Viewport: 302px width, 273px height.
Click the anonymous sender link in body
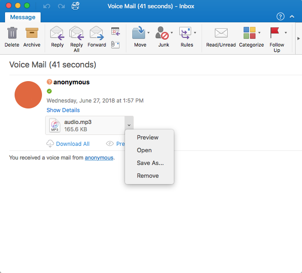tap(99, 158)
